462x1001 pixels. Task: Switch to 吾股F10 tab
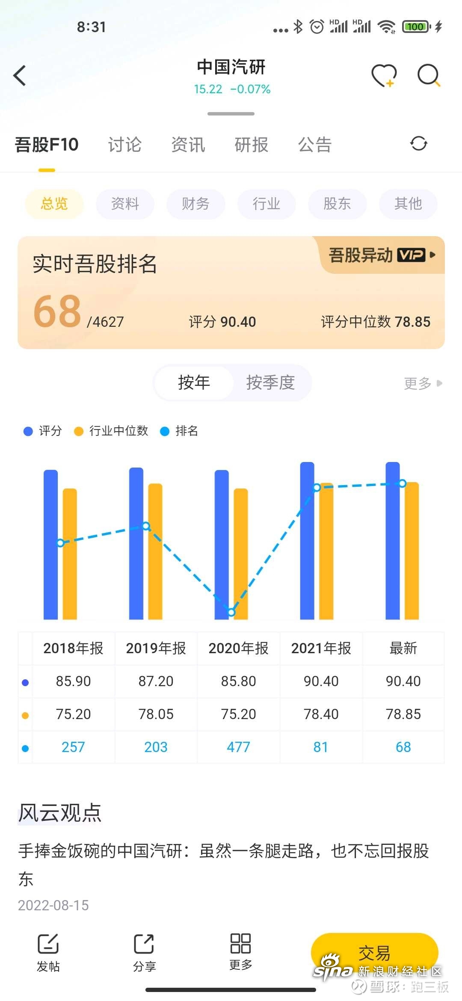click(47, 145)
